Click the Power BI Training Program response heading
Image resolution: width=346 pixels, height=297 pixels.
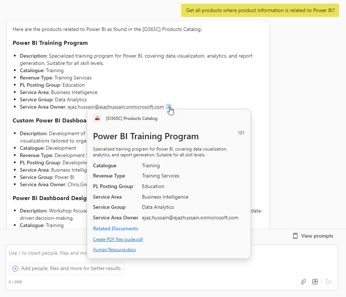click(50, 43)
